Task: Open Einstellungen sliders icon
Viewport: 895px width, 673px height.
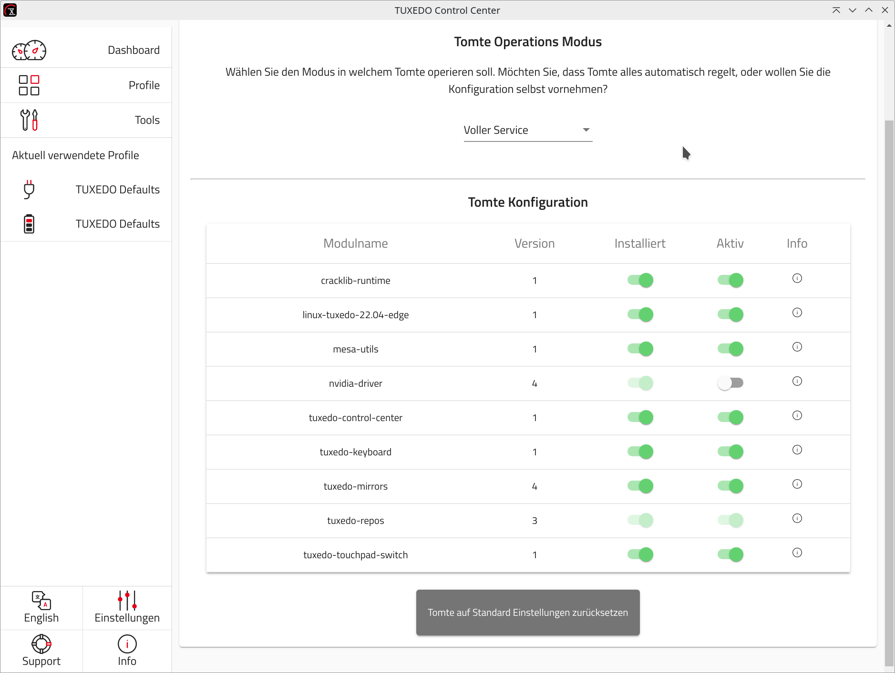Action: (x=127, y=601)
